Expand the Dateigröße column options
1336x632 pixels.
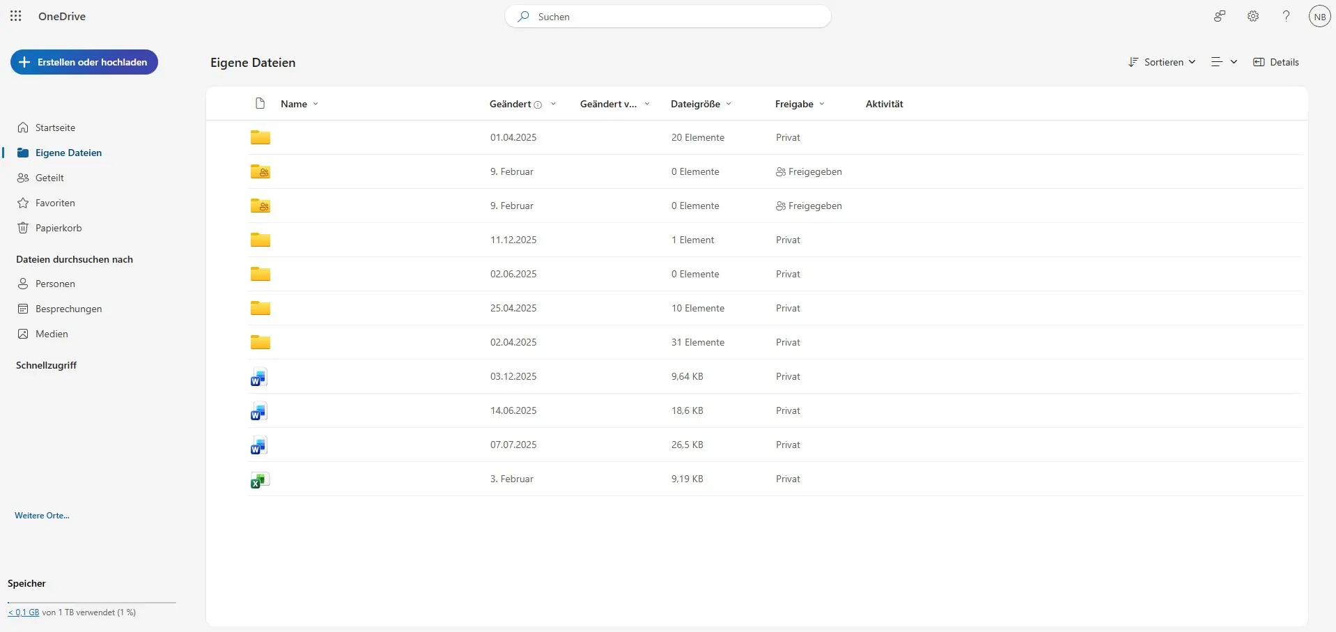click(x=729, y=104)
